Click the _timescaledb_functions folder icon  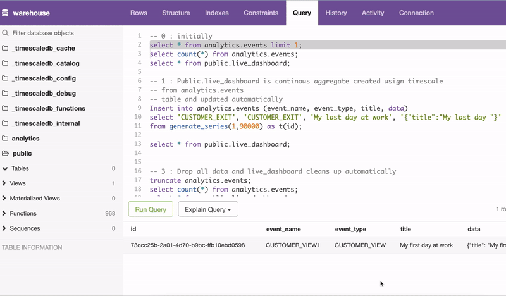click(5, 108)
